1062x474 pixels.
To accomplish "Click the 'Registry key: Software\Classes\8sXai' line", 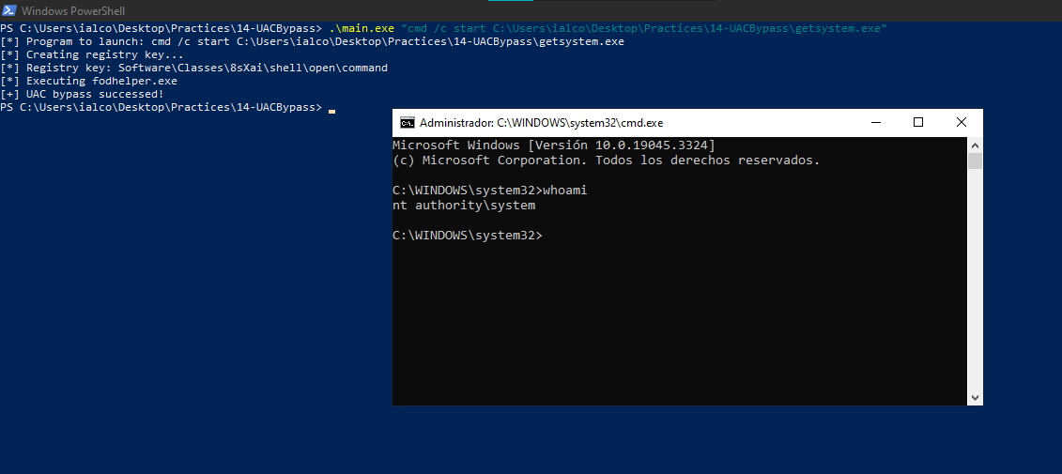I will point(193,68).
